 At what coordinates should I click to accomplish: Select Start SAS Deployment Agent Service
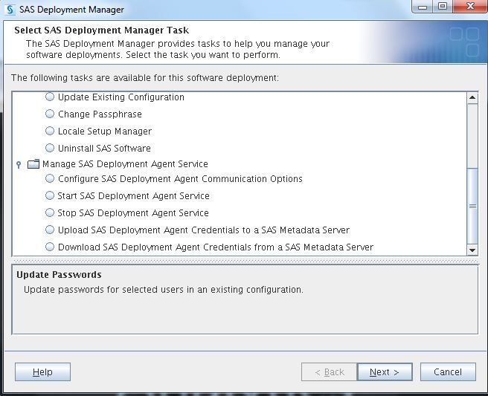50,196
